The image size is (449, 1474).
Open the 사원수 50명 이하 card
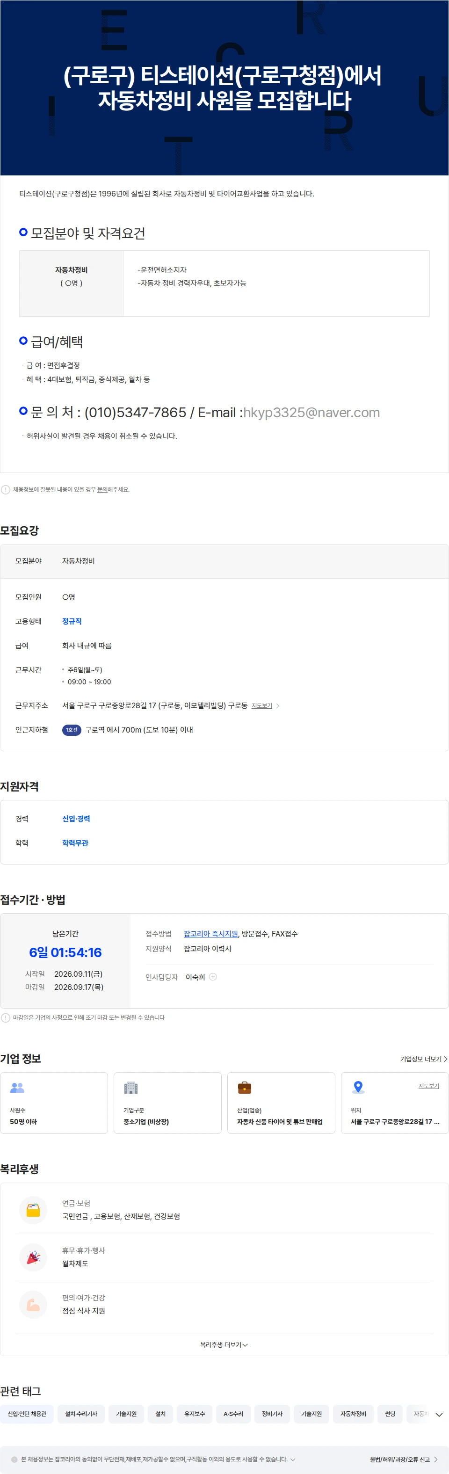54,1103
